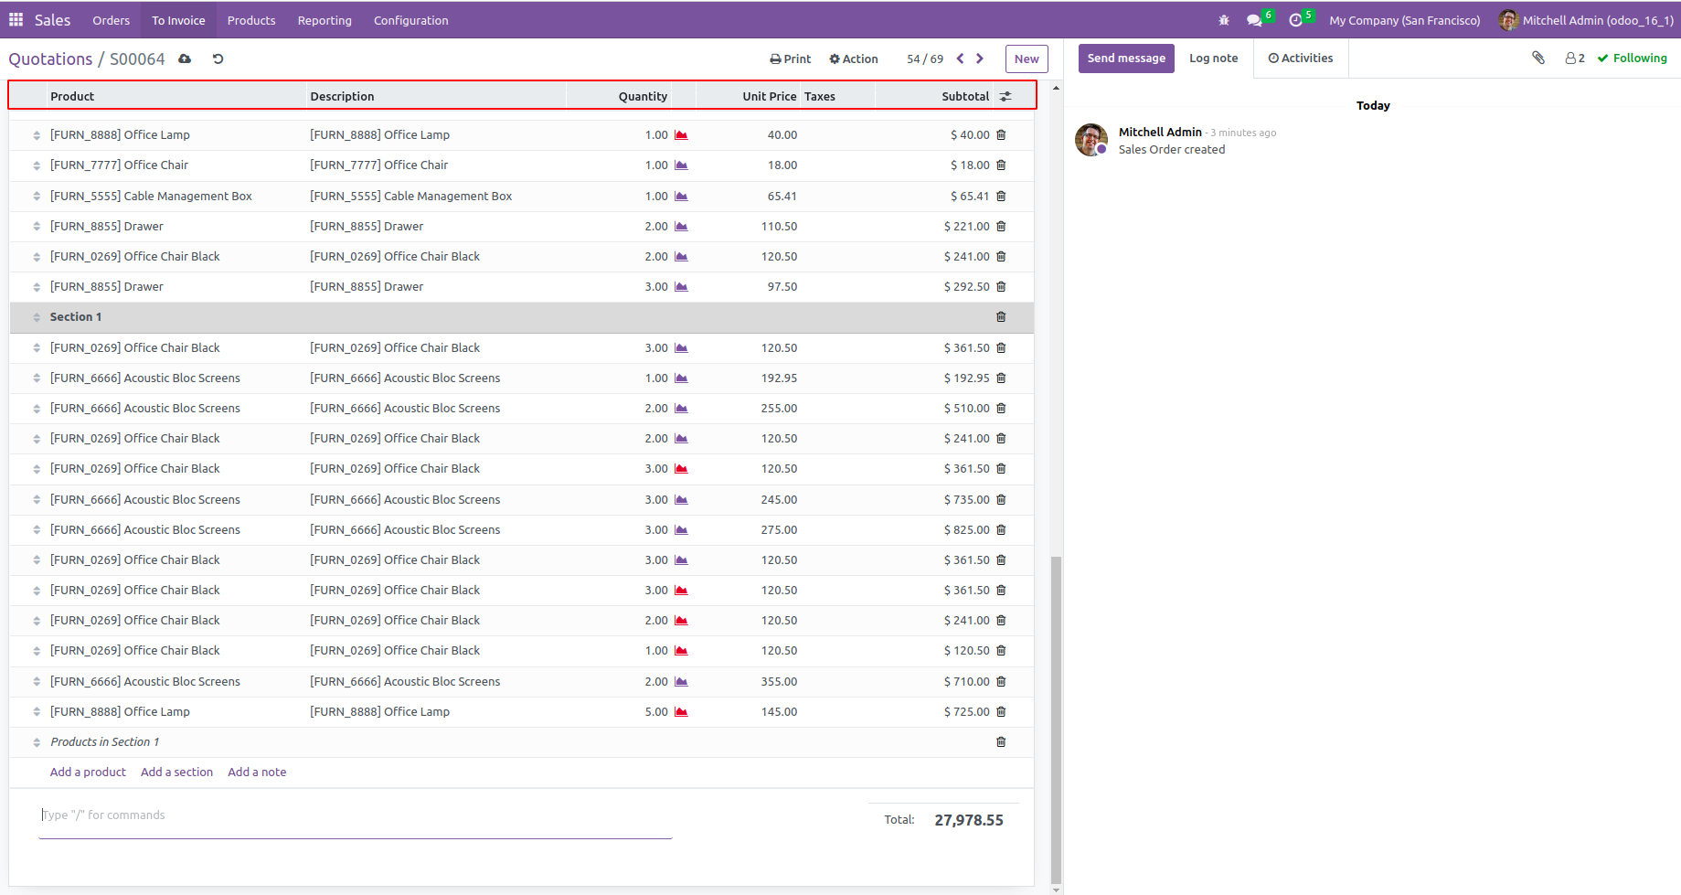1681x895 pixels.
Task: Delete the Cable Management Box line
Action: 1001,196
